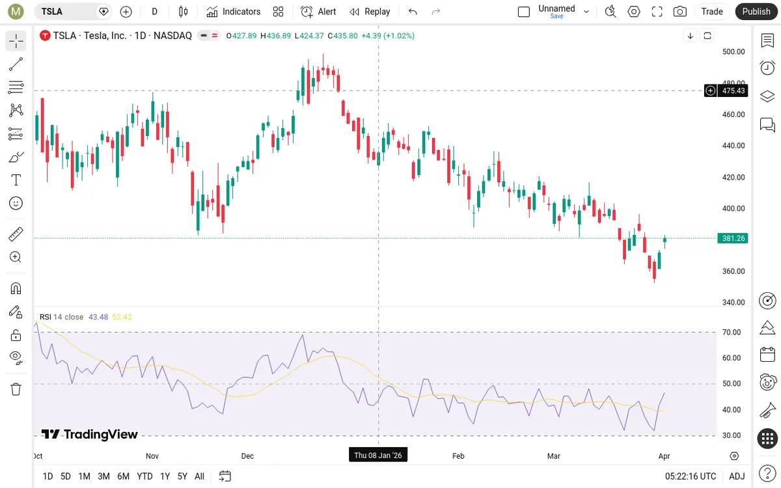Screen dimensions: 781x488
Task: Maximize the main chart pane
Action: tap(707, 36)
